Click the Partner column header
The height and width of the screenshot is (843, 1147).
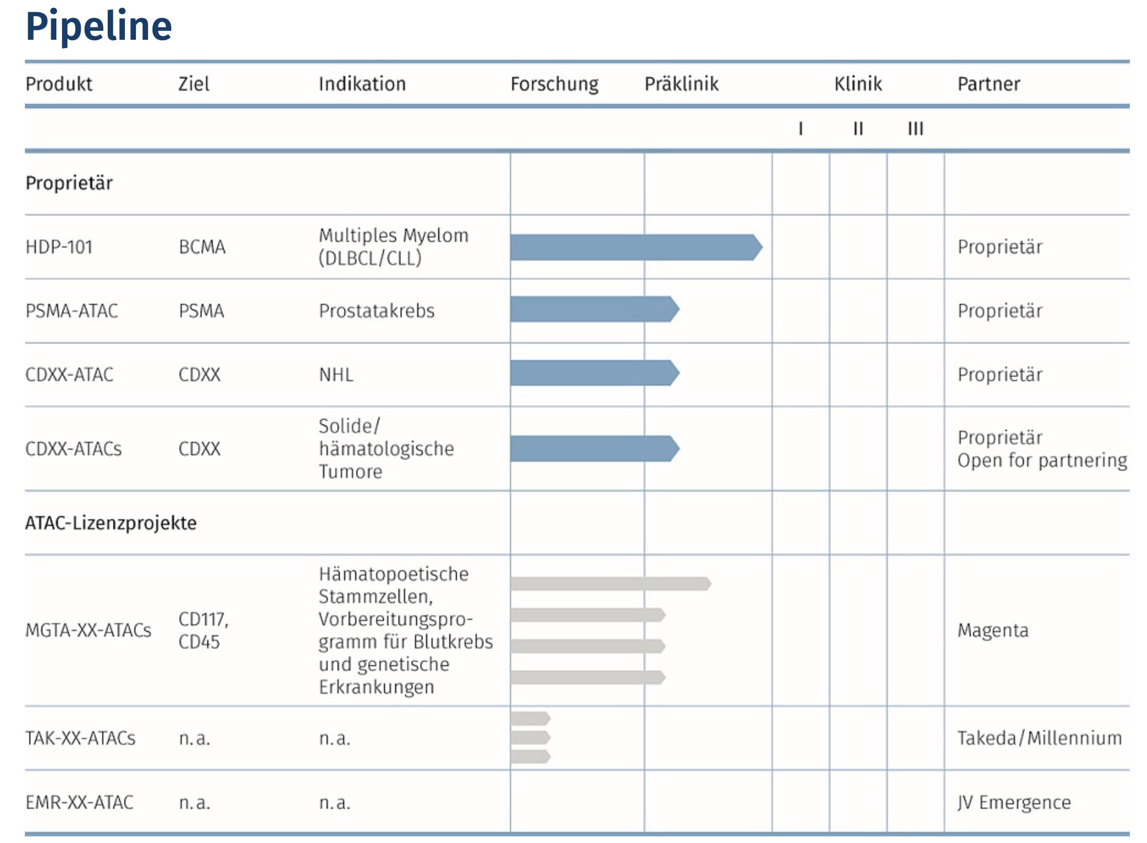[988, 84]
